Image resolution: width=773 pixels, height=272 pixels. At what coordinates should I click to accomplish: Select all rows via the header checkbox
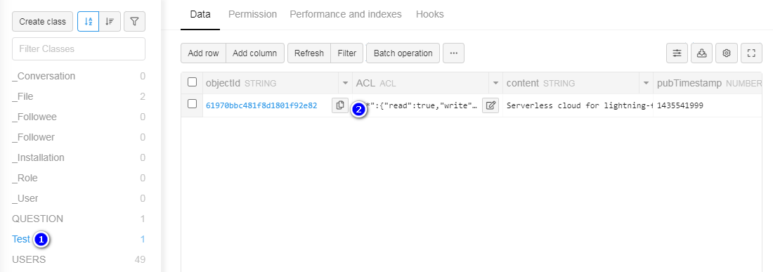pos(193,82)
